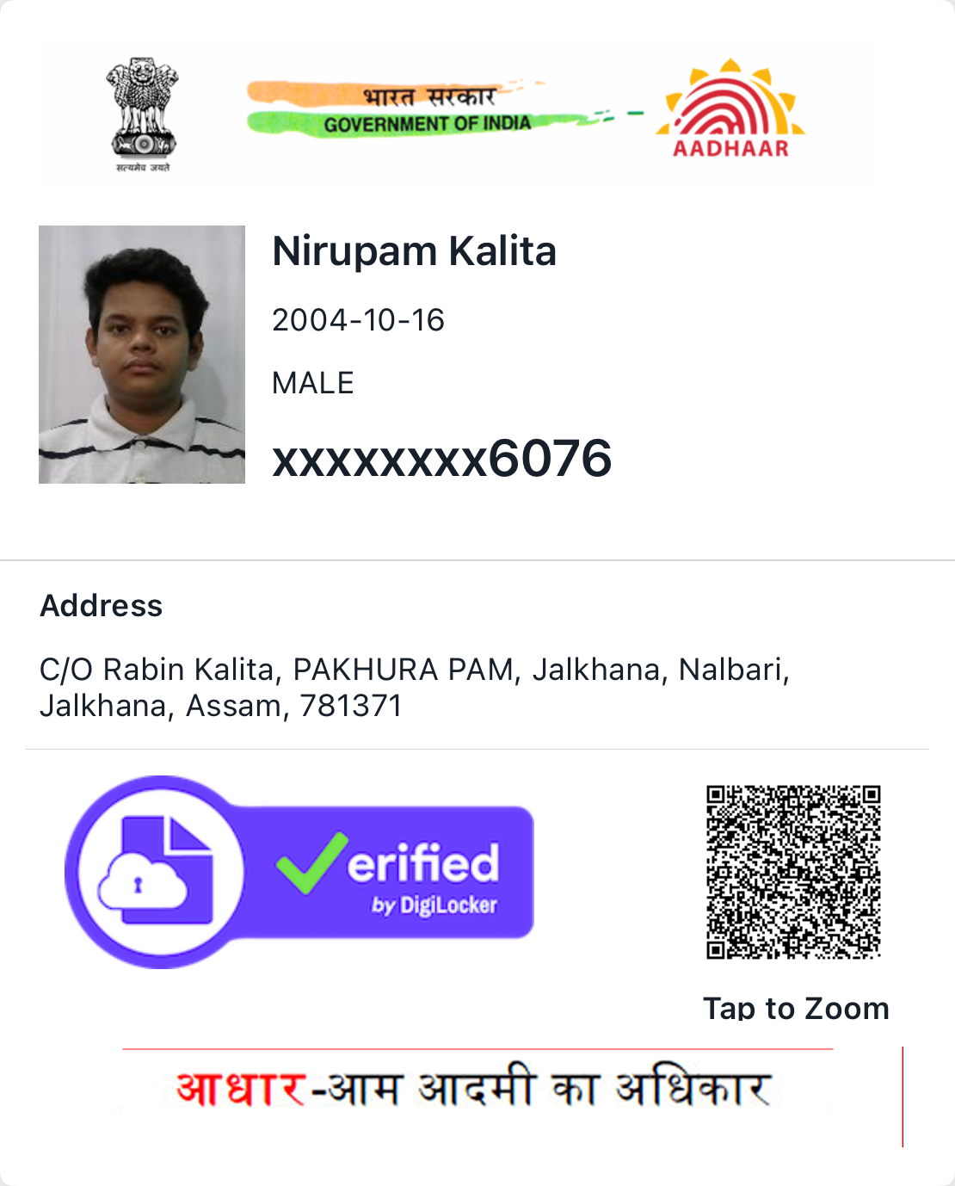
Task: Click the 'erified' text on purple badge
Action: tap(423, 862)
